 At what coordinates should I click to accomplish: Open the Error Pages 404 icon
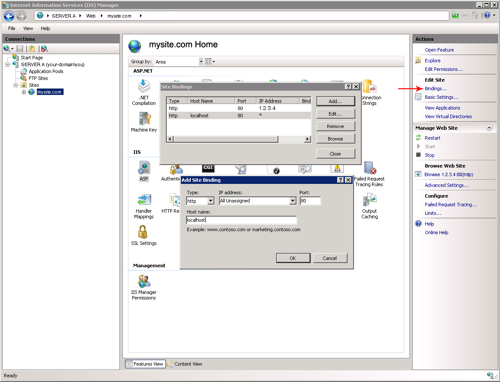click(337, 168)
